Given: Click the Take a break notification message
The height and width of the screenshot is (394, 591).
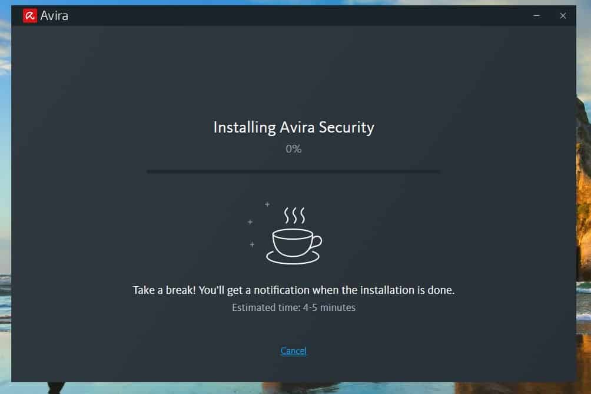Looking at the screenshot, I should (293, 290).
